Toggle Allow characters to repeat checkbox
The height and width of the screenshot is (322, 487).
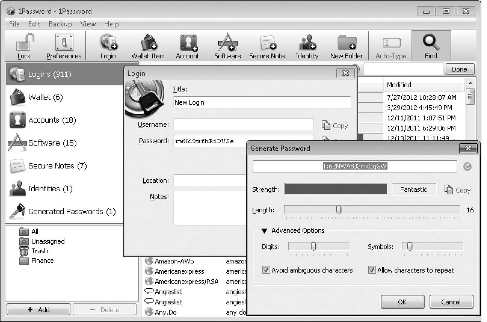(372, 270)
